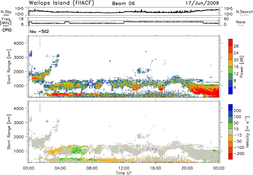
Task: Click the '3000' tick on the velocity panel range axis
Action: click(19, 123)
